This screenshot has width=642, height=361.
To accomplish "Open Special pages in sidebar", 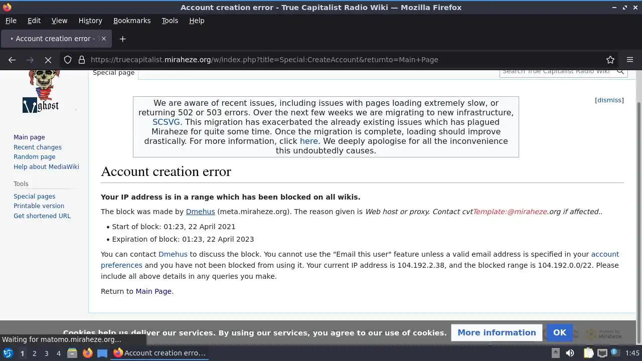I will pos(35,197).
